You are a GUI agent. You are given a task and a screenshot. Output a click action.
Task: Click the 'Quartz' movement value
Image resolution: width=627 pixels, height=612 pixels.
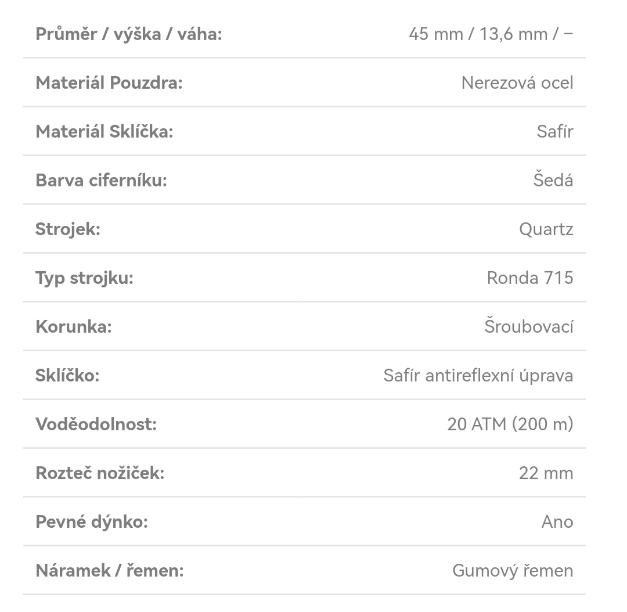pyautogui.click(x=546, y=229)
